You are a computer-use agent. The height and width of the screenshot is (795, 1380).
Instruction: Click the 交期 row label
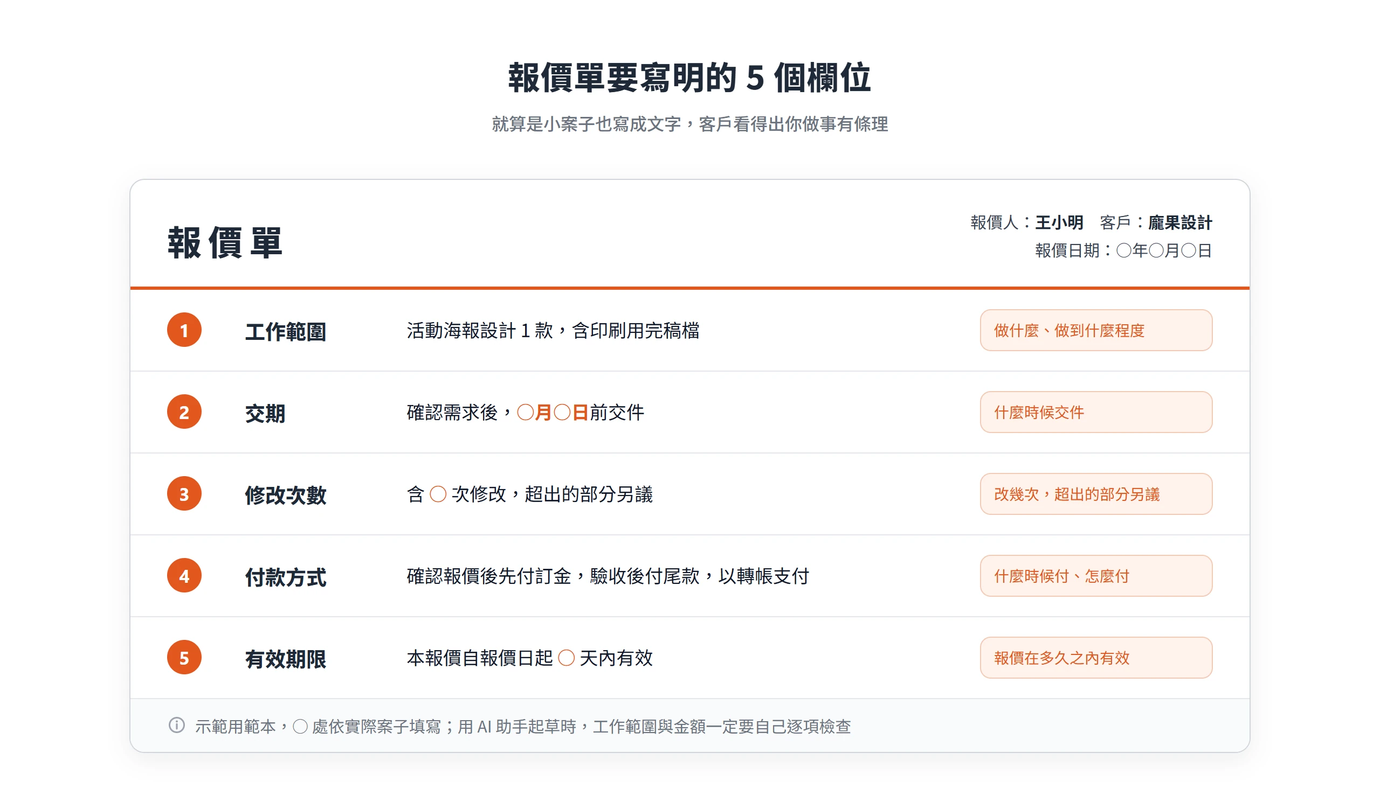coord(265,413)
